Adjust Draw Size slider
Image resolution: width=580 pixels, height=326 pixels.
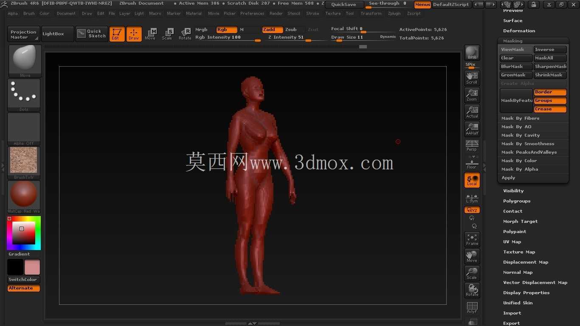363,38
